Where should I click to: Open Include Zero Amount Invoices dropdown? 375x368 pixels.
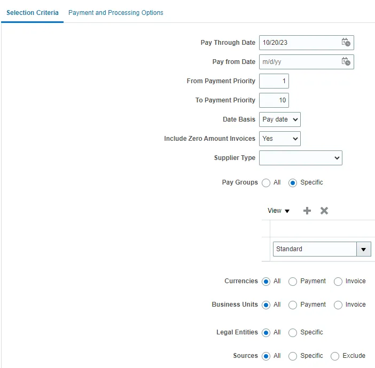(279, 139)
